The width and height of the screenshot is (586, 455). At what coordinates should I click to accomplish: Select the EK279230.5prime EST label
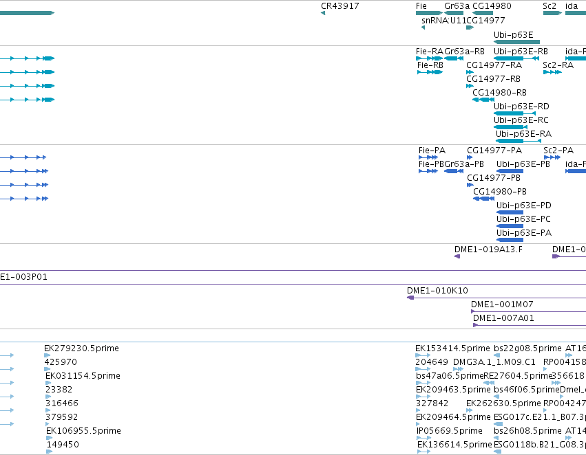81,348
